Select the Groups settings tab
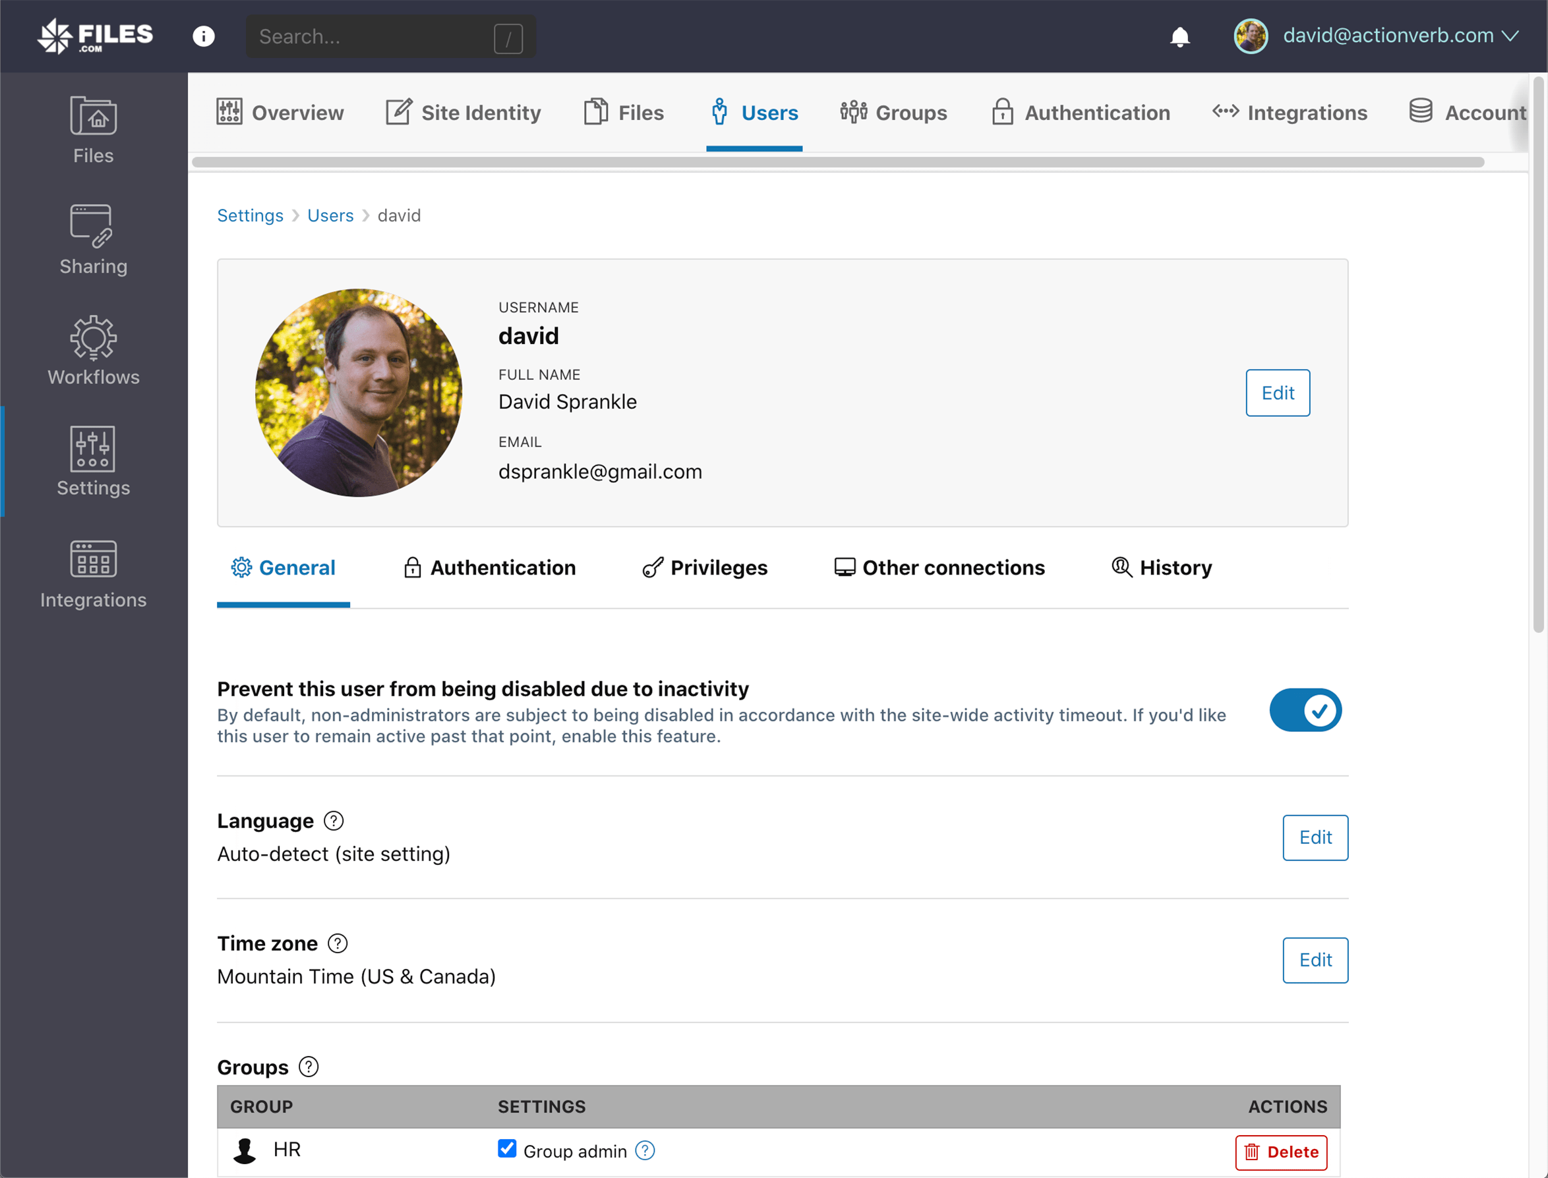Image resolution: width=1548 pixels, height=1178 pixels. 894,112
